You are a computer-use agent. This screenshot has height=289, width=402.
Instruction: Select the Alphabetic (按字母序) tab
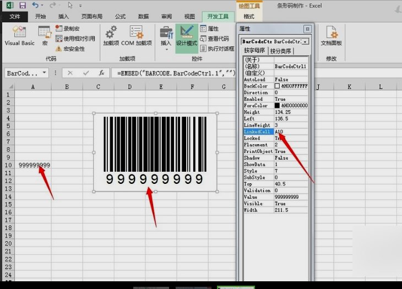point(254,51)
